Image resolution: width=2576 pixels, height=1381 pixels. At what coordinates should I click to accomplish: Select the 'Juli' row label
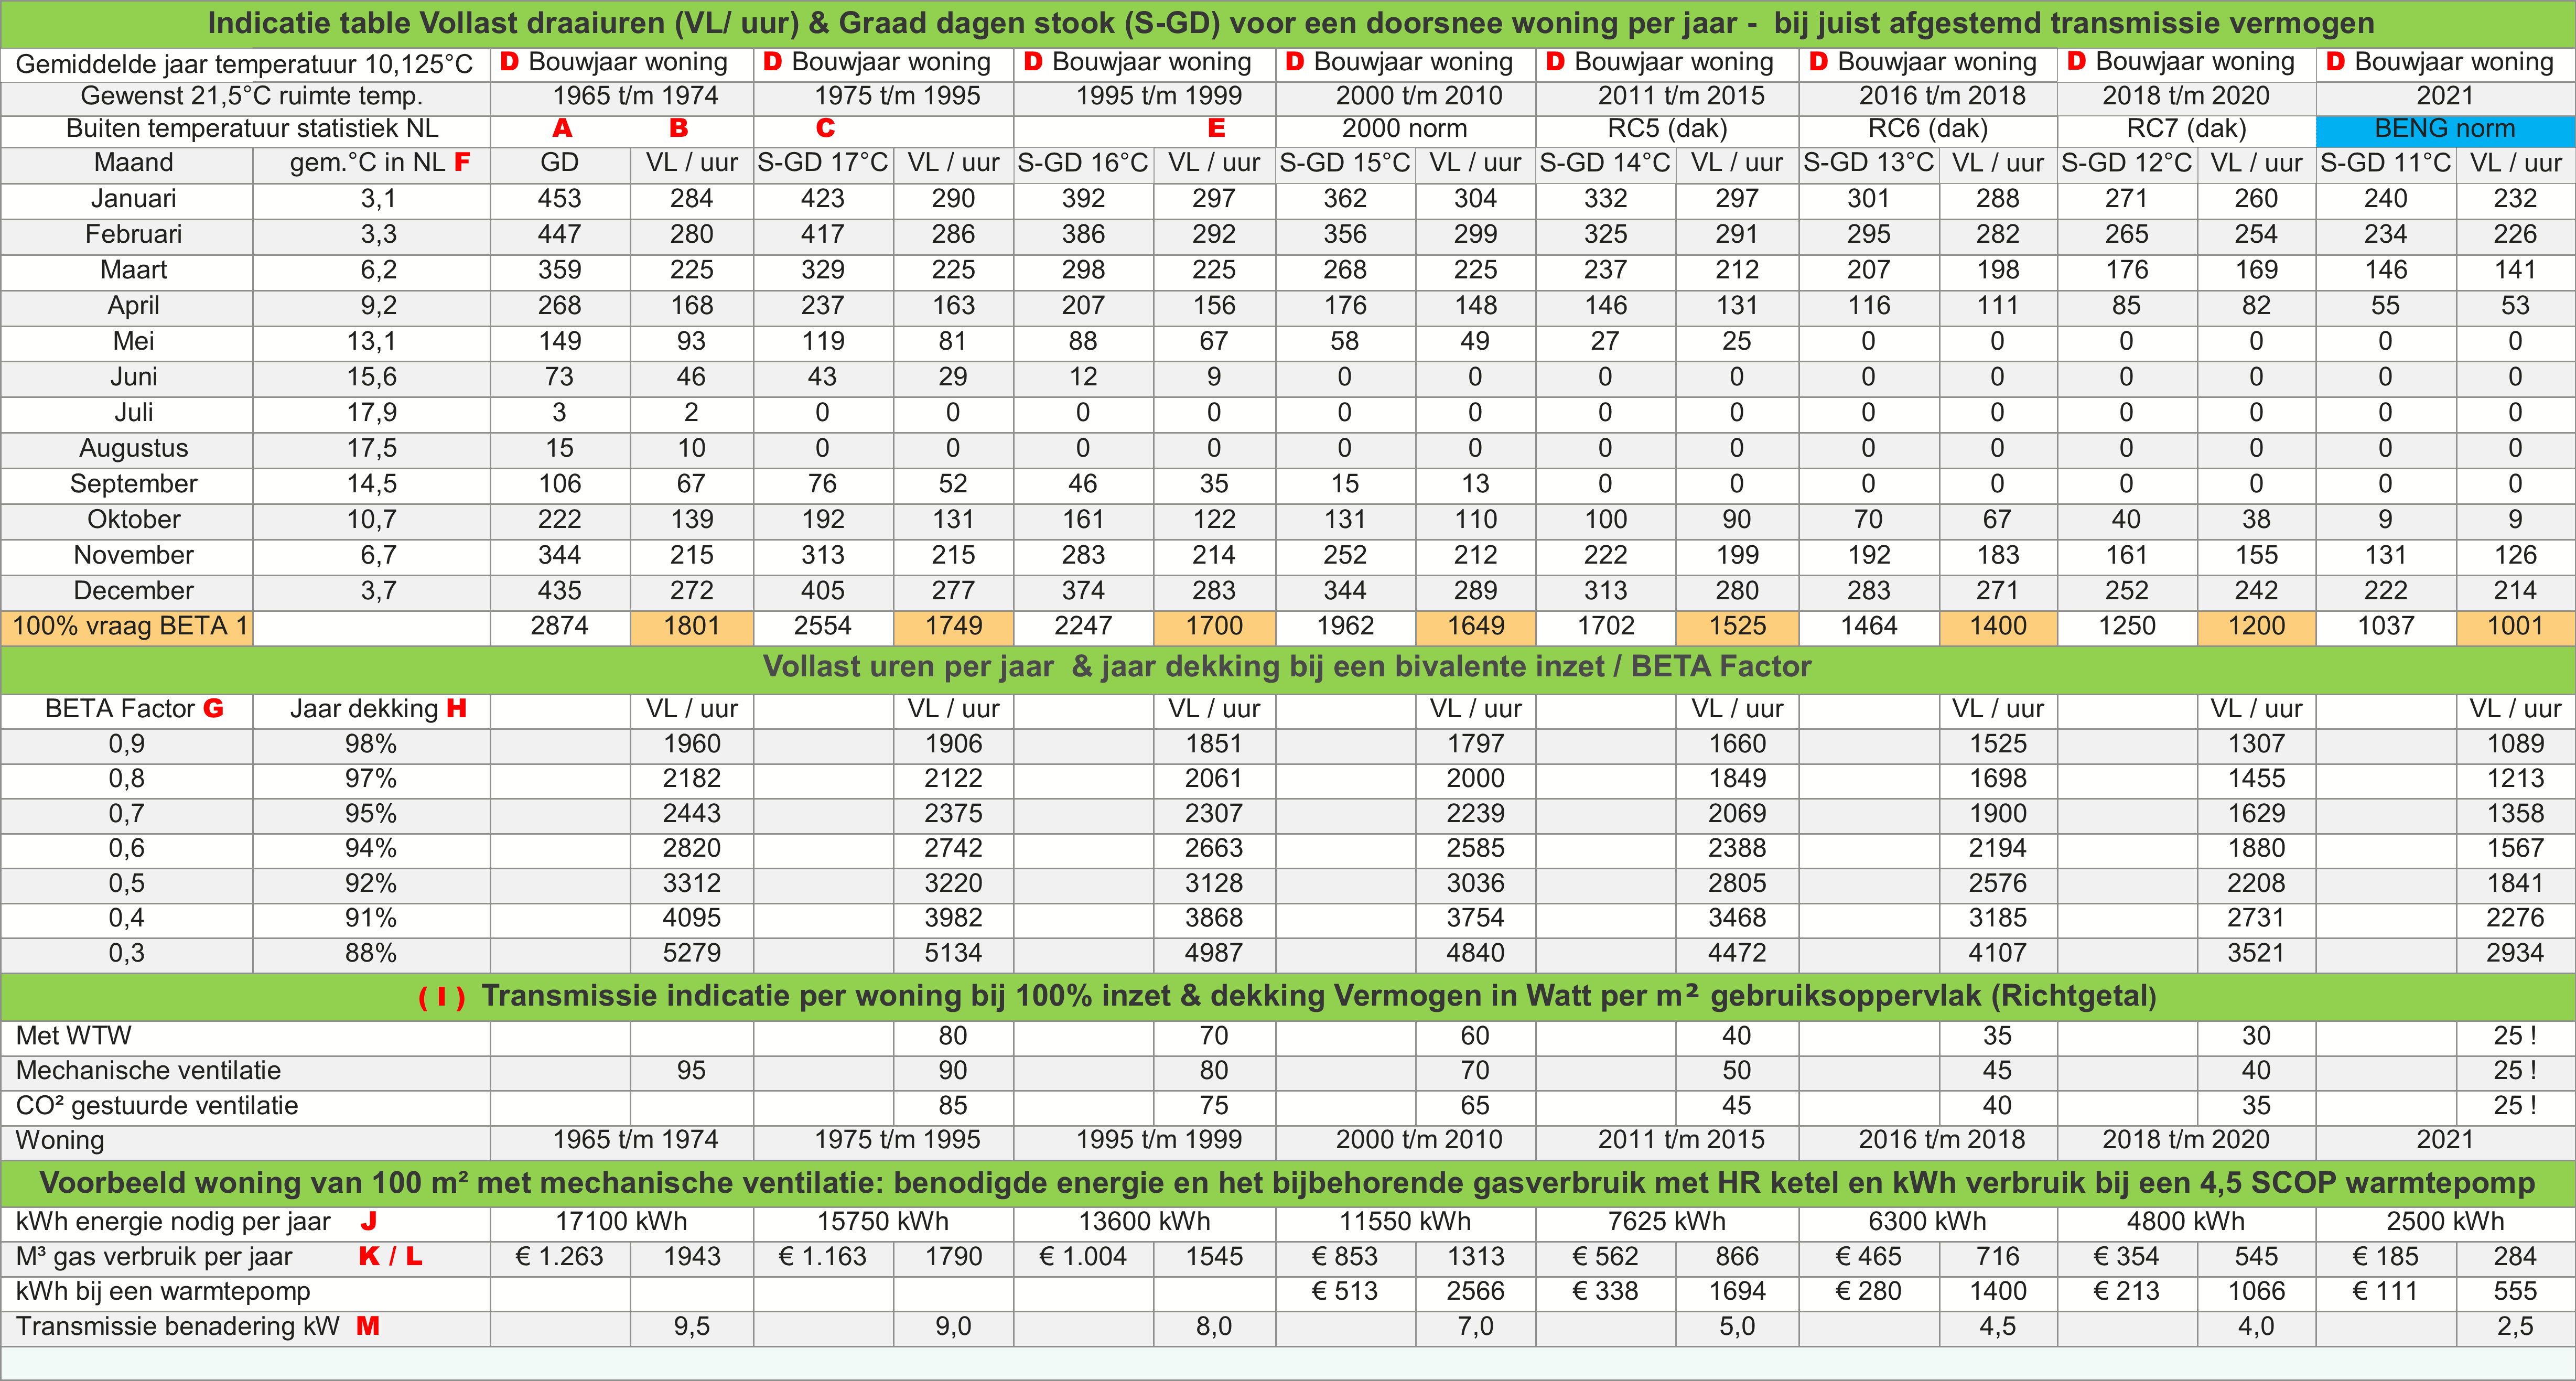tap(127, 414)
